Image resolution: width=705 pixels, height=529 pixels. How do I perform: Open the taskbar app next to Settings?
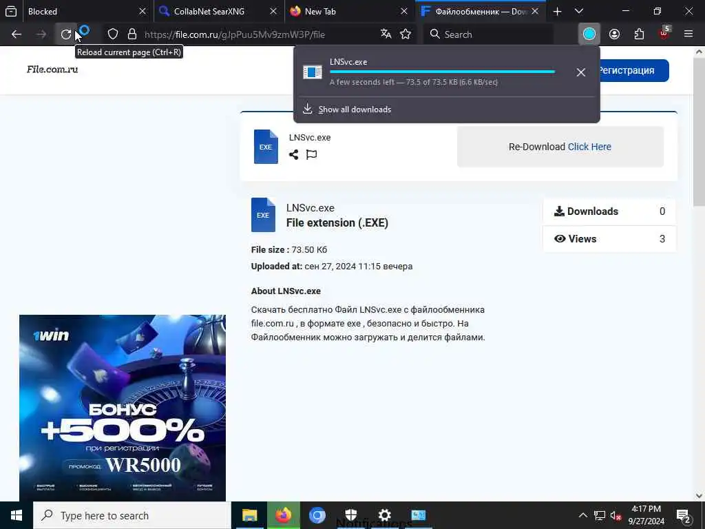coord(418,515)
